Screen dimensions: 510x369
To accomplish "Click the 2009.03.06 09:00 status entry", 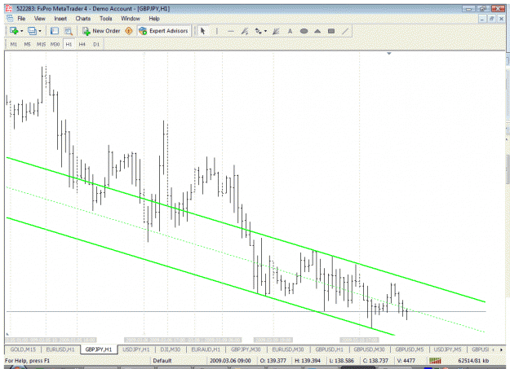I will click(230, 361).
